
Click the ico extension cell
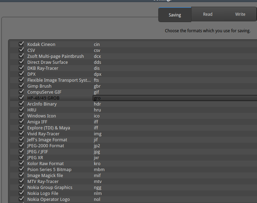[x=97, y=116]
